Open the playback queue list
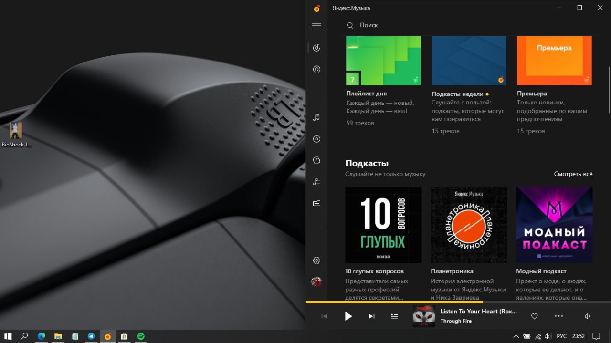This screenshot has width=611, height=343. [394, 316]
